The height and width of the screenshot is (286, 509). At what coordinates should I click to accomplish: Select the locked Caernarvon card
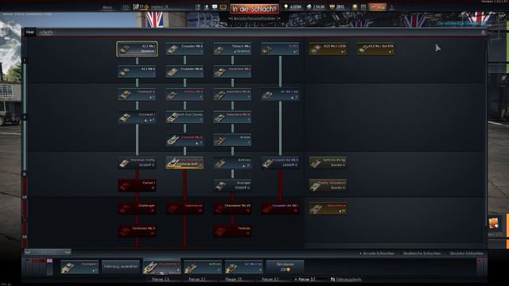[185, 208]
